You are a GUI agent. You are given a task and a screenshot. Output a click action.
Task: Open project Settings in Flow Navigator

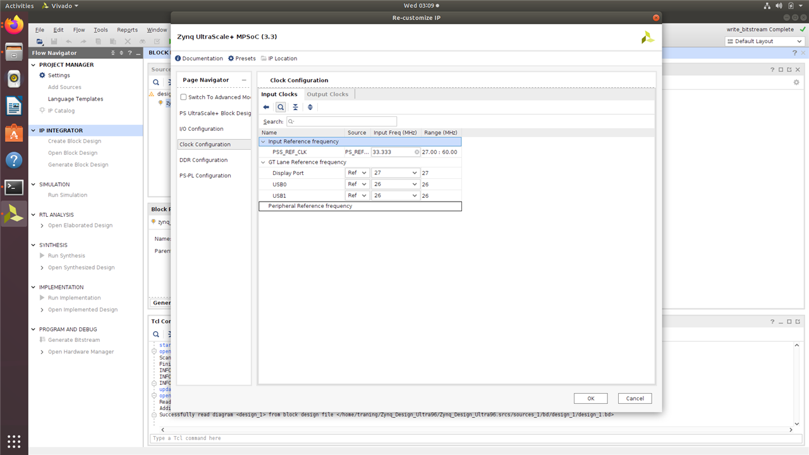point(59,75)
